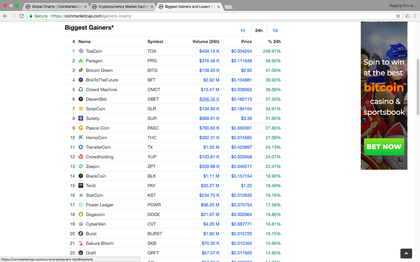Image resolution: width=420 pixels, height=262 pixels.
Task: Click the BlackCoin logo icon
Action: (x=81, y=176)
